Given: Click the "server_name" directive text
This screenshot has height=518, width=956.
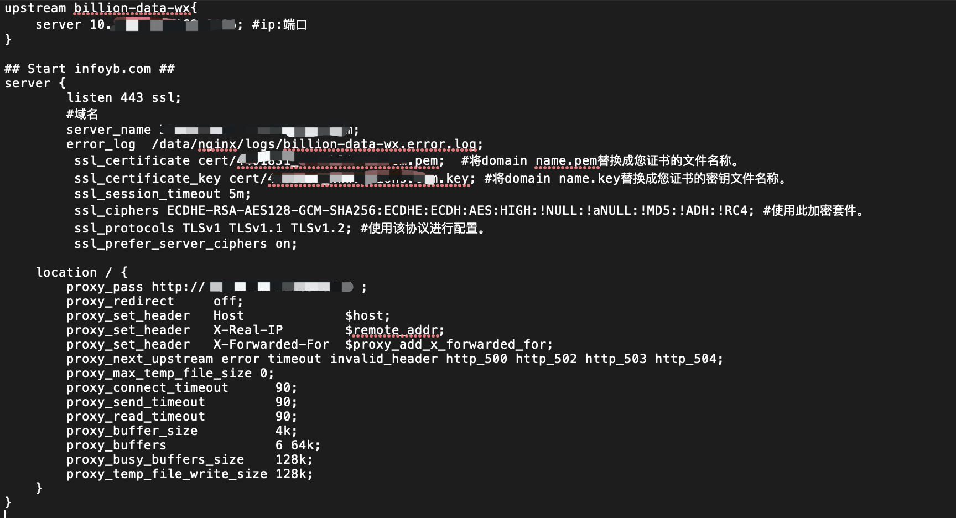Looking at the screenshot, I should (x=108, y=129).
